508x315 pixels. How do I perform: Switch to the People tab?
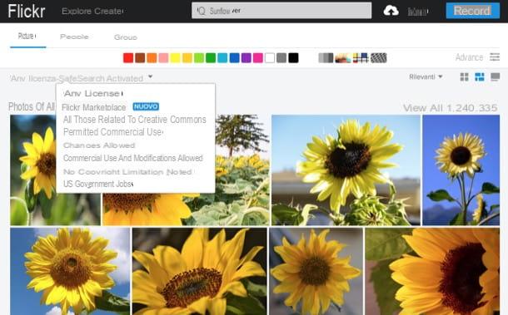74,37
